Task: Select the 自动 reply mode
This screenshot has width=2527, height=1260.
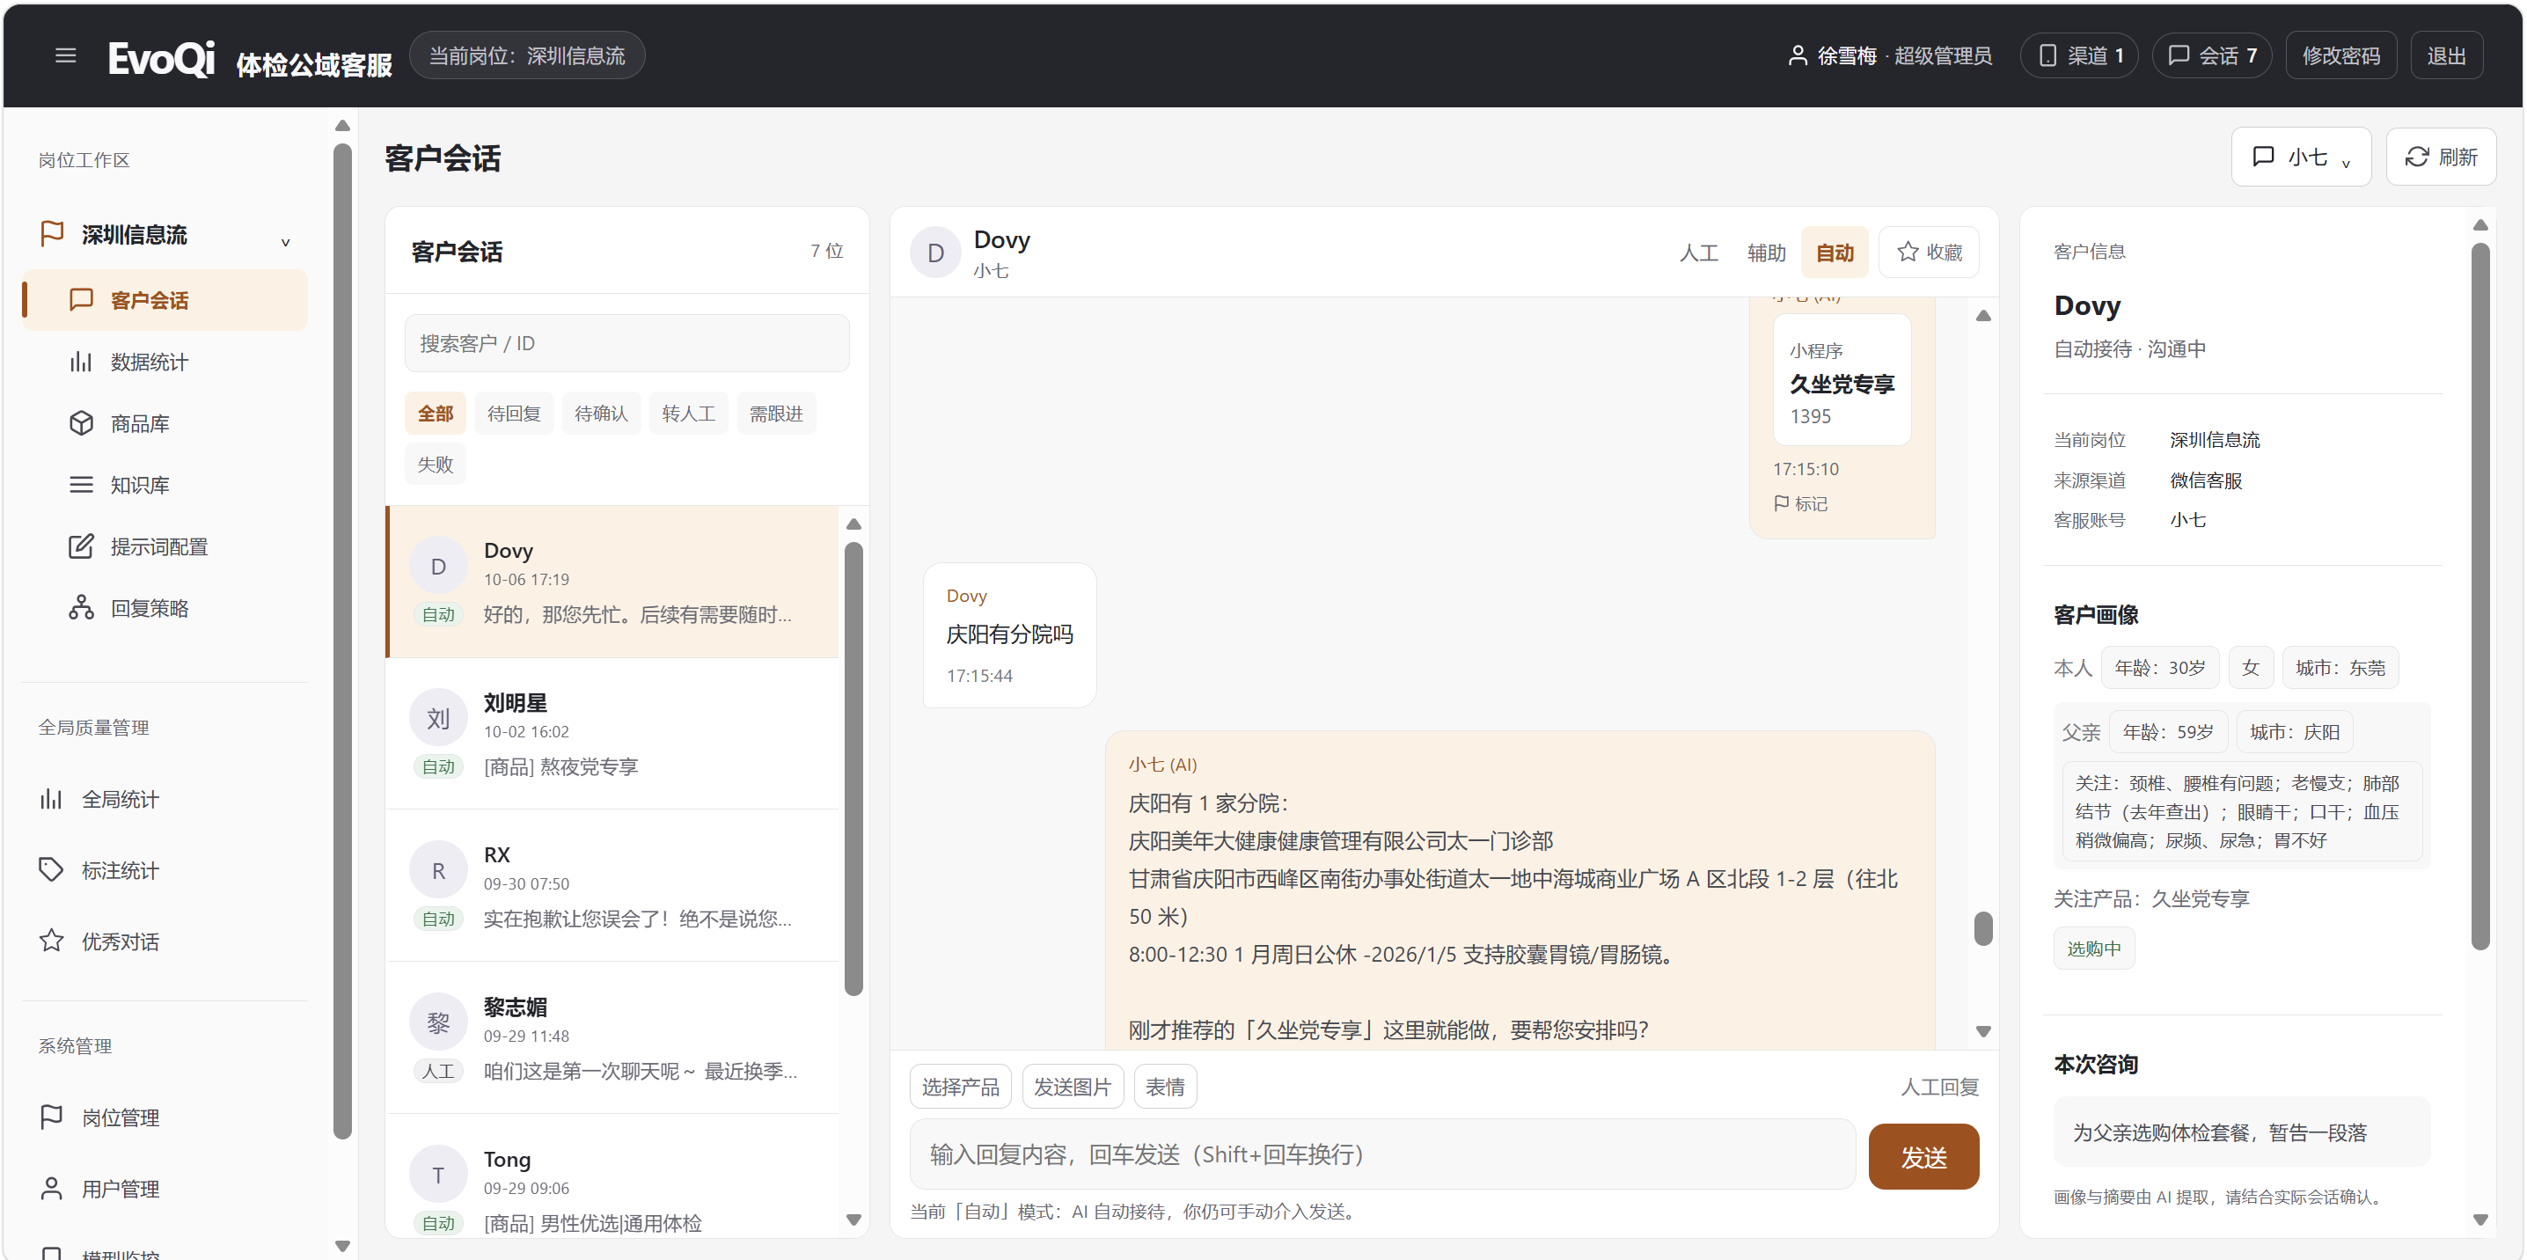Action: (1835, 253)
